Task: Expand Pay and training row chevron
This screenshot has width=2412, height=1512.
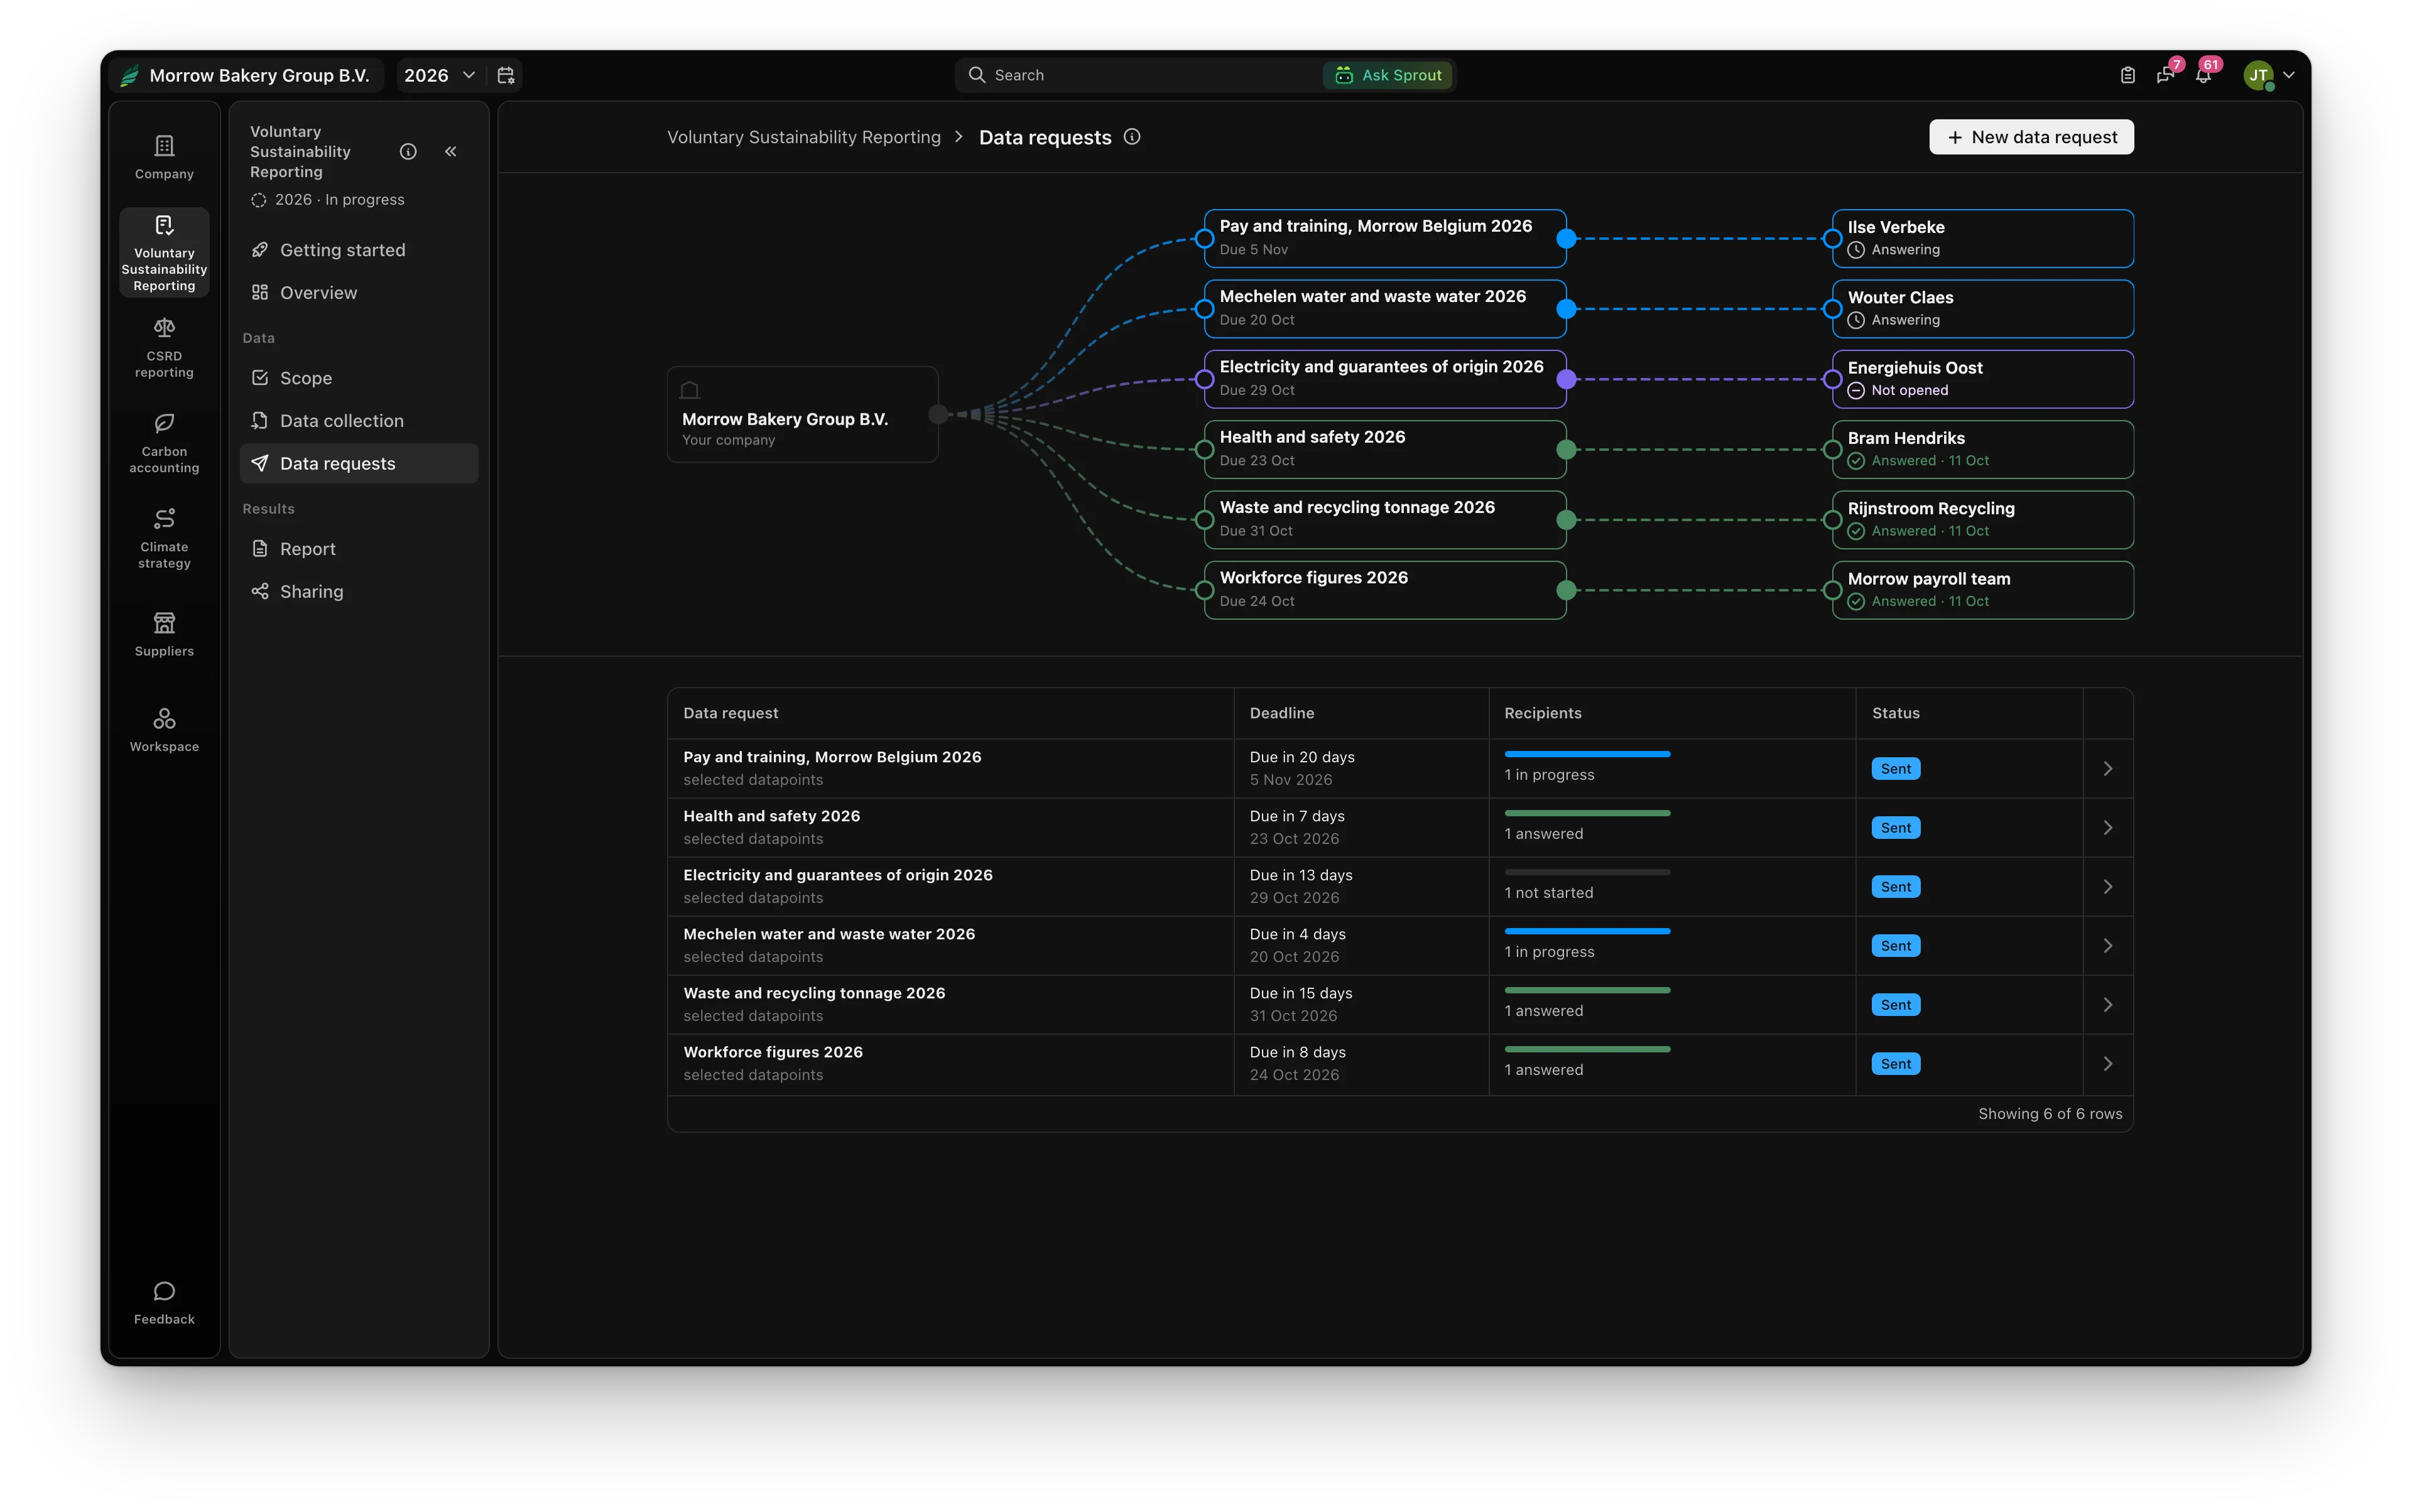Action: pos(2108,768)
